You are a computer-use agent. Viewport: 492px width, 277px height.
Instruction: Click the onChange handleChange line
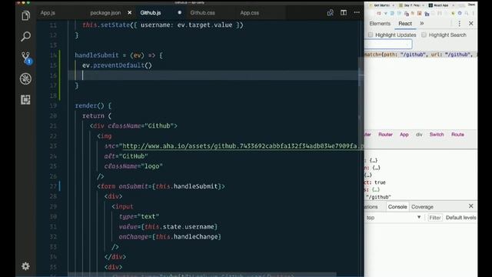(170, 237)
